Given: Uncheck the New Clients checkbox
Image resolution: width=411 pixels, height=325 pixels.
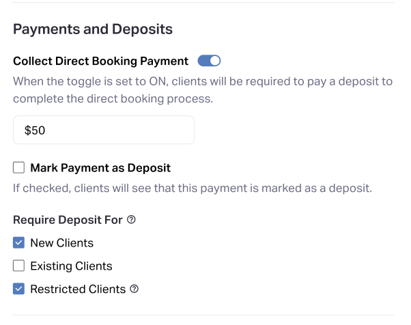Looking at the screenshot, I should (19, 243).
